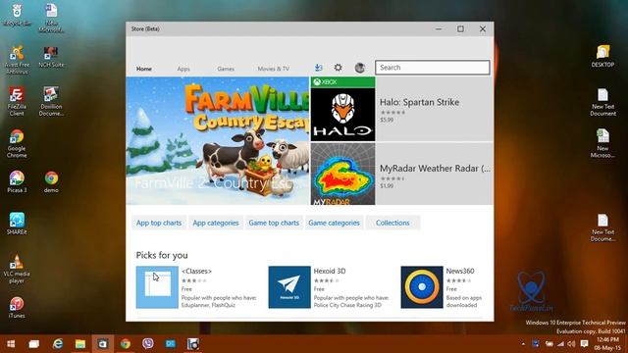Select Google Chrome desktop icon
This screenshot has height=353, width=628.
(x=17, y=144)
